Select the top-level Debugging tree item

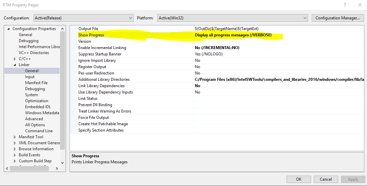[x=28, y=41]
